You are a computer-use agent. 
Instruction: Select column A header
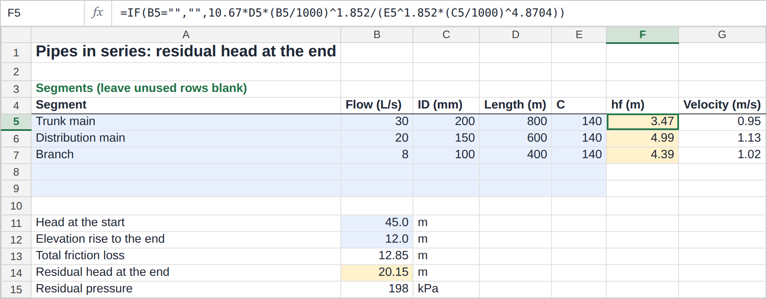coord(186,35)
